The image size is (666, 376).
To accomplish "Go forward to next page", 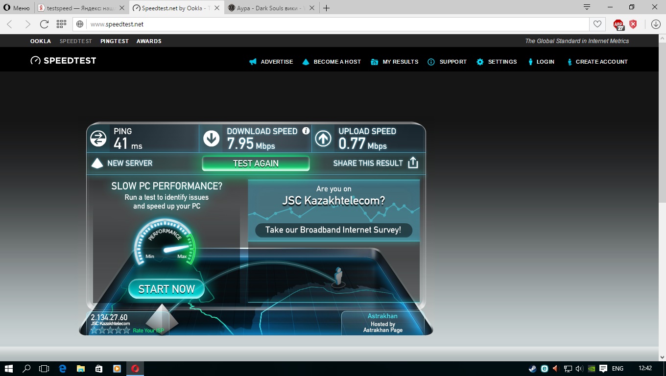I will click(x=27, y=24).
